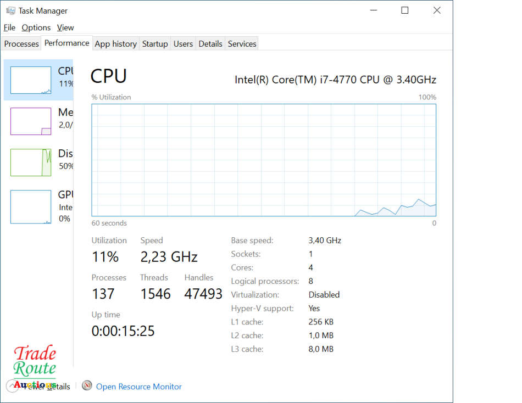This screenshot has width=522, height=403.
Task: Open the Options menu
Action: (36, 27)
